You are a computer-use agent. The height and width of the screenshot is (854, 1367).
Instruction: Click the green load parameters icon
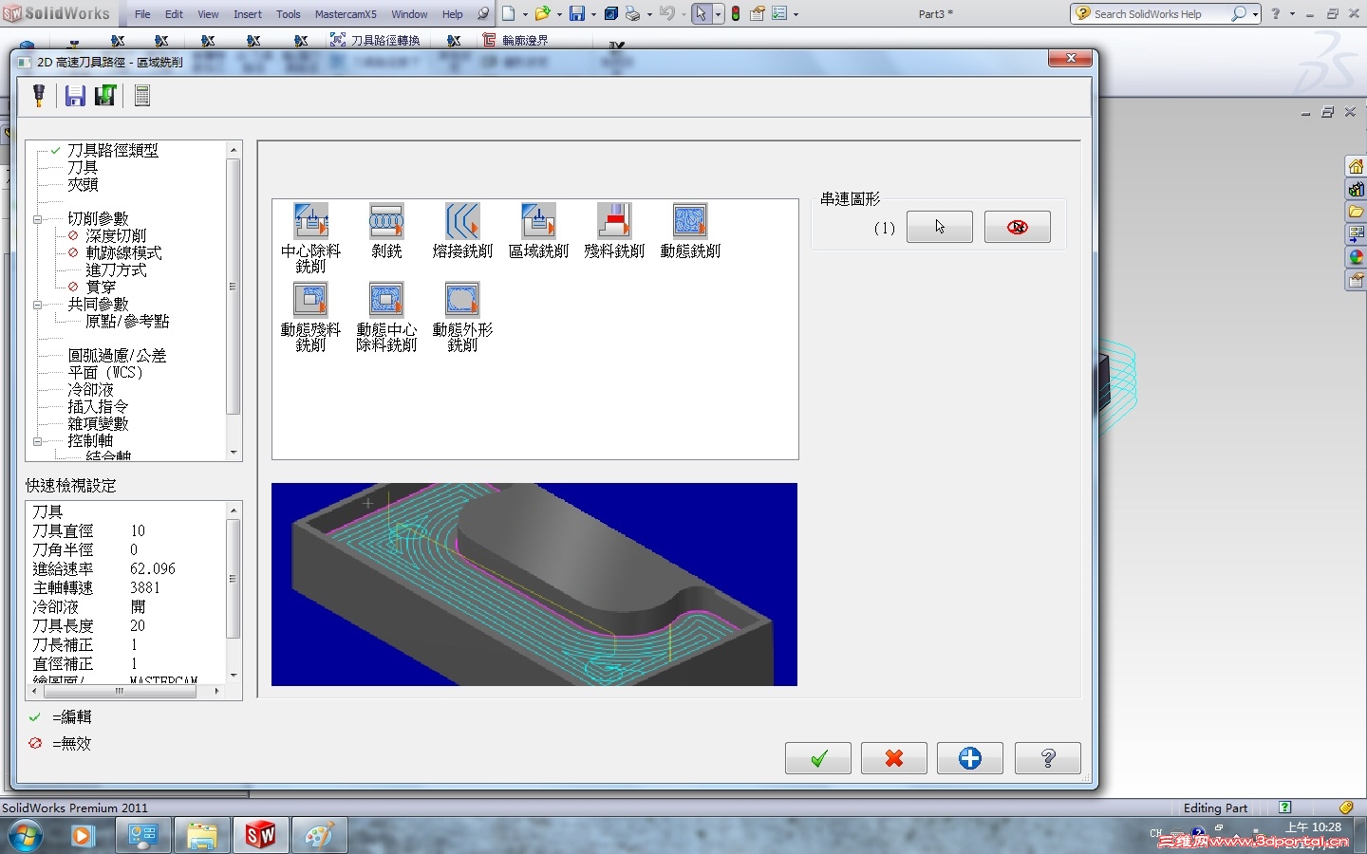(x=104, y=95)
